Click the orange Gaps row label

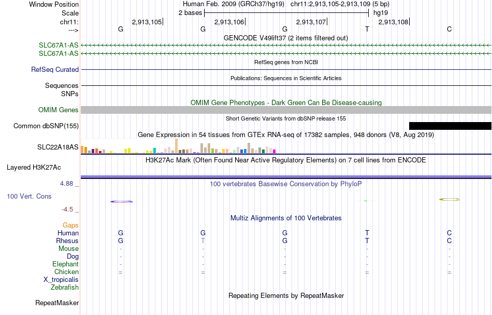coord(70,226)
